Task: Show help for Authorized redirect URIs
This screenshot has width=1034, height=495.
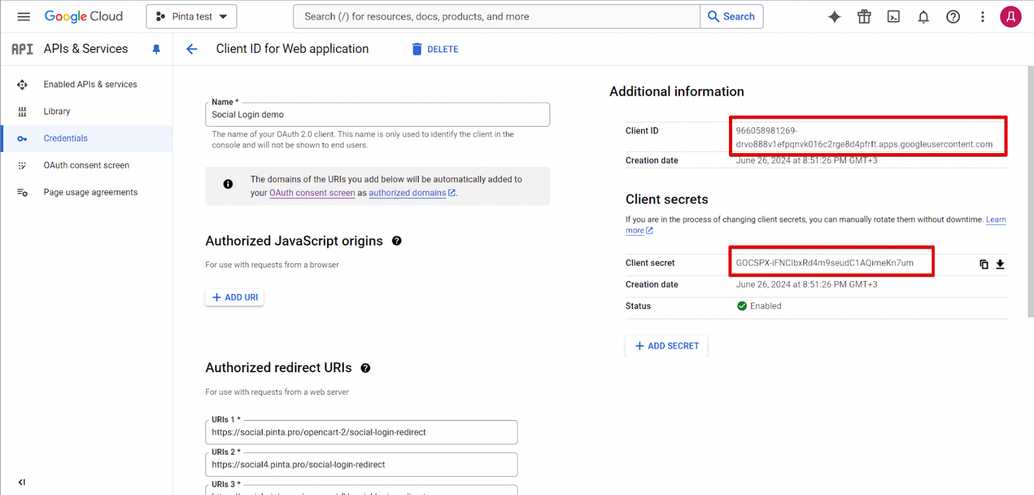Action: (366, 368)
